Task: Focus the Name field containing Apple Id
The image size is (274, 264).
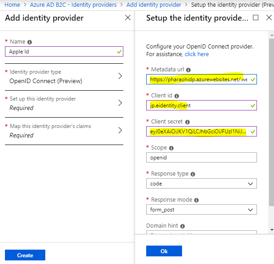Action: coord(64,52)
